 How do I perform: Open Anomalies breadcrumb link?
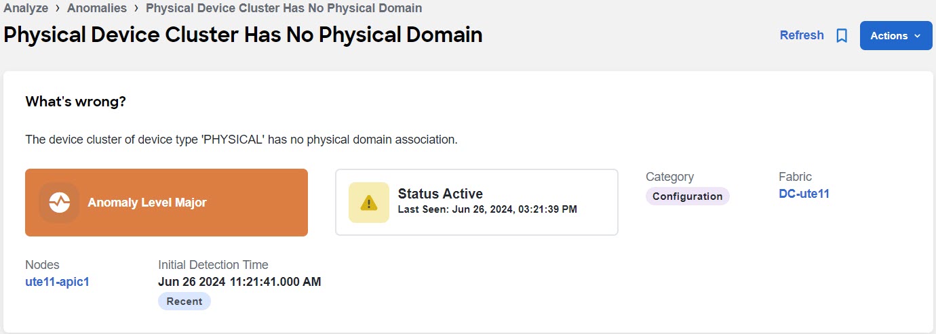tap(97, 8)
